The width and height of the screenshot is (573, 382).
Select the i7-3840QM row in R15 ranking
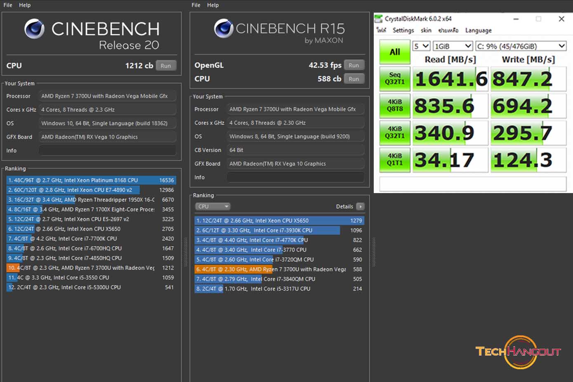tap(279, 279)
